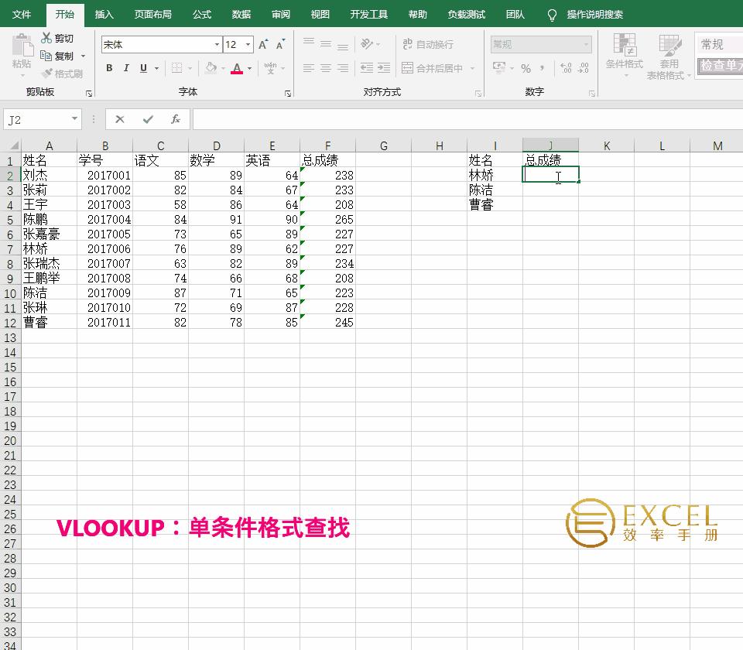Open the 合并后居中 merge cells dropdown arrow
This screenshot has width=743, height=650.
click(473, 69)
